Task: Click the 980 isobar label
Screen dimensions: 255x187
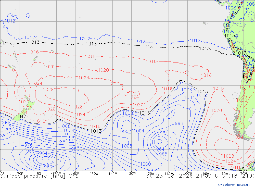Action: click(75, 149)
